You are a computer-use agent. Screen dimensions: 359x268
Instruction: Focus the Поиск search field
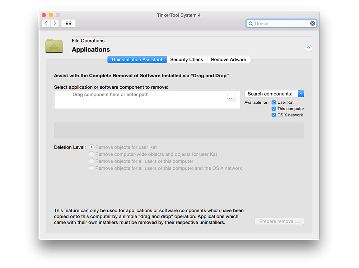click(x=281, y=24)
